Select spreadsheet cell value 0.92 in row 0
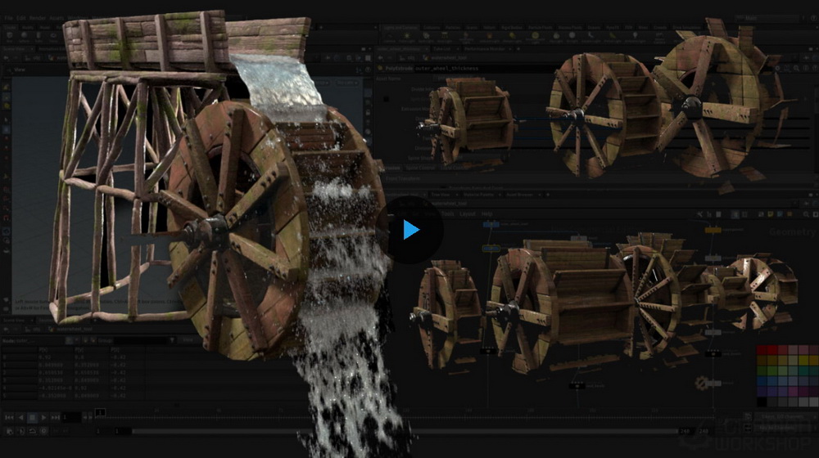This screenshot has width=819, height=458. 45,357
